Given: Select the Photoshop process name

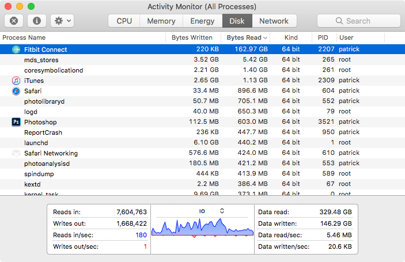Looking at the screenshot, I should pos(40,122).
